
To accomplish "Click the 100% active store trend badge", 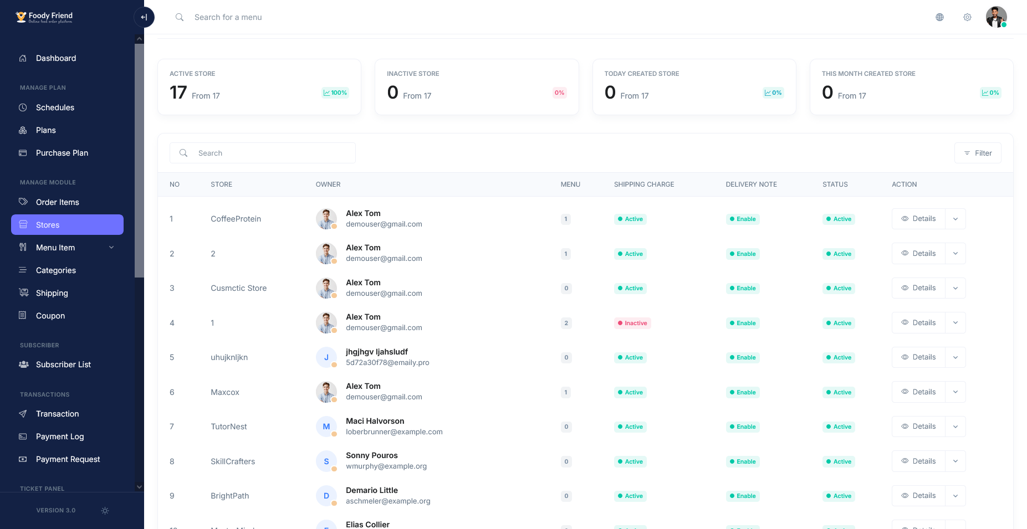I will tap(335, 93).
